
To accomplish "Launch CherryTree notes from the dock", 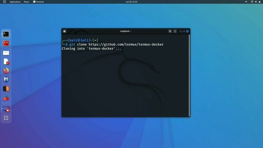I will [x=6, y=98].
